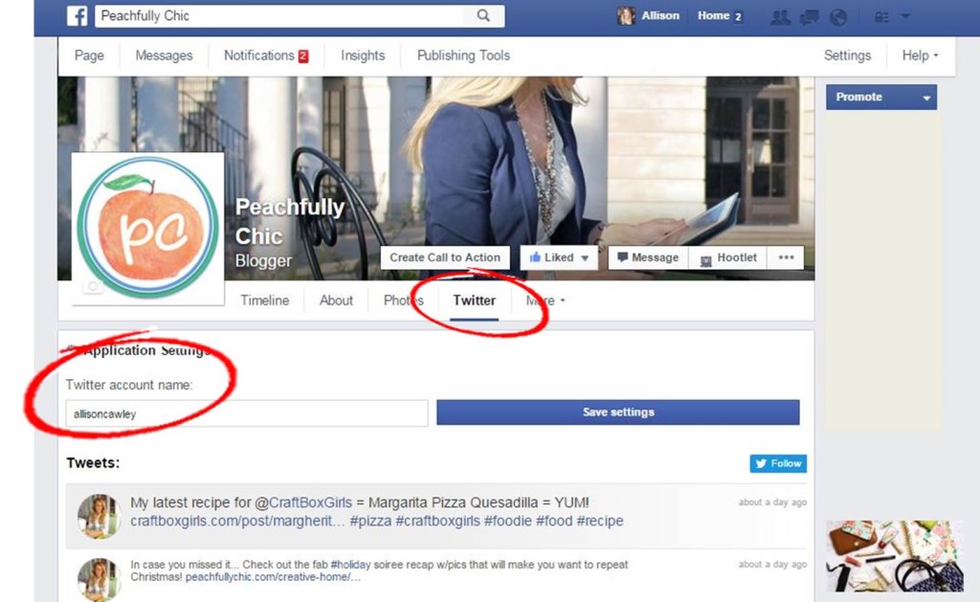Click the #recipe hashtag
Viewport: 980px width, 602px height.
[600, 521]
